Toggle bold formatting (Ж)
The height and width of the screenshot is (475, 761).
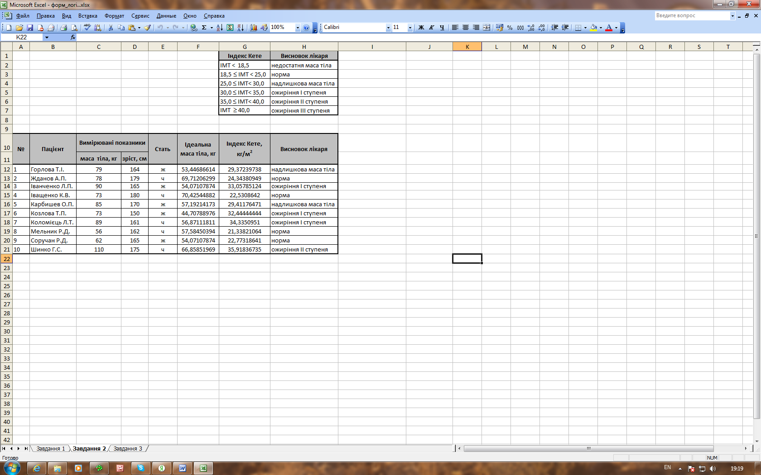[421, 28]
